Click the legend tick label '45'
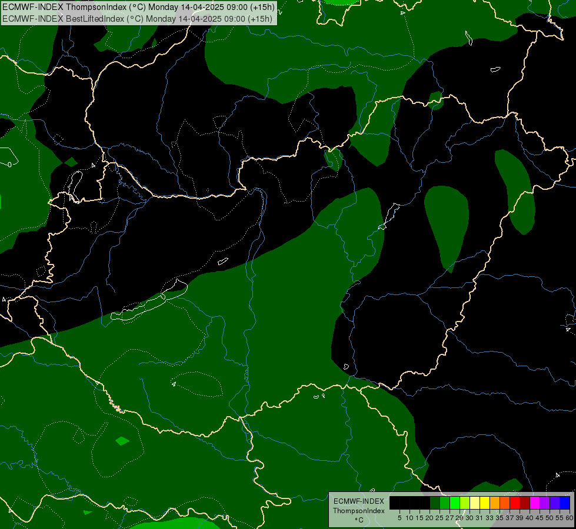The height and width of the screenshot is (529, 576). pyautogui.click(x=540, y=518)
